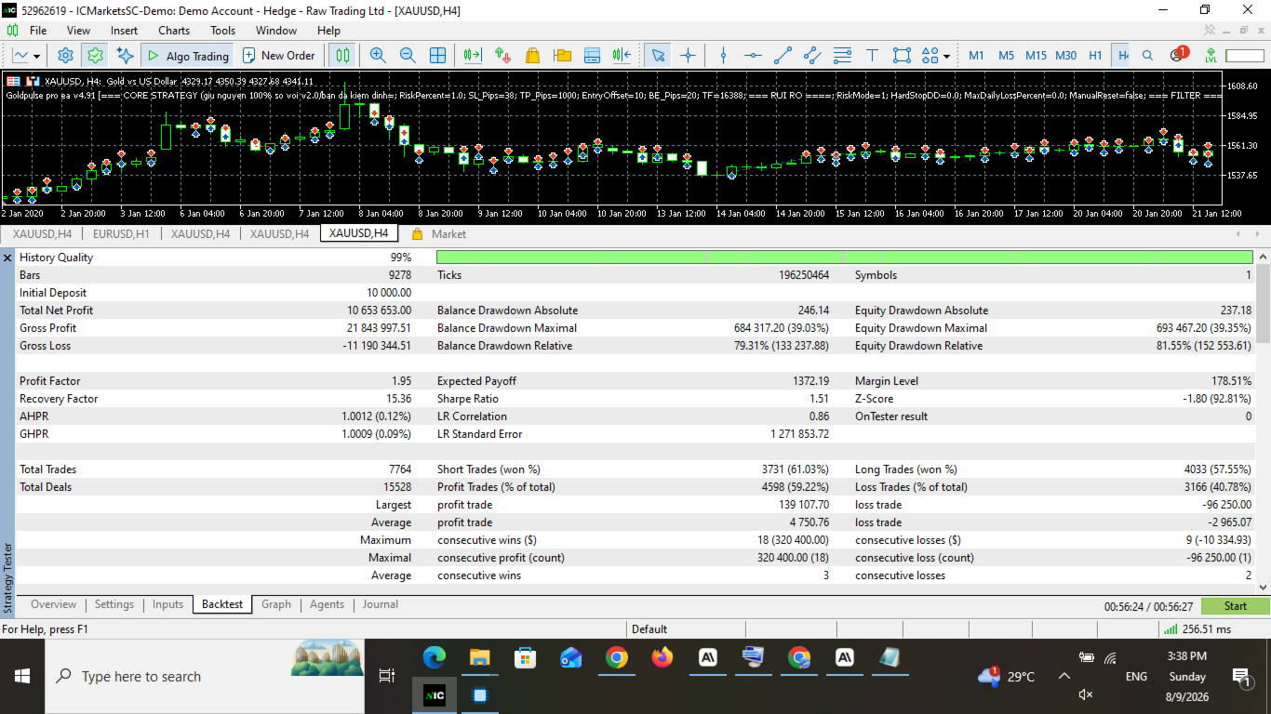Toggle the Algo Trading button
Image resolution: width=1271 pixels, height=714 pixels.
(x=187, y=55)
